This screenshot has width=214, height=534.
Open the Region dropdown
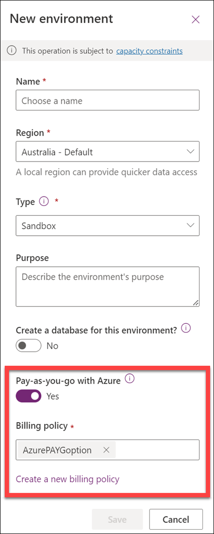click(x=107, y=151)
